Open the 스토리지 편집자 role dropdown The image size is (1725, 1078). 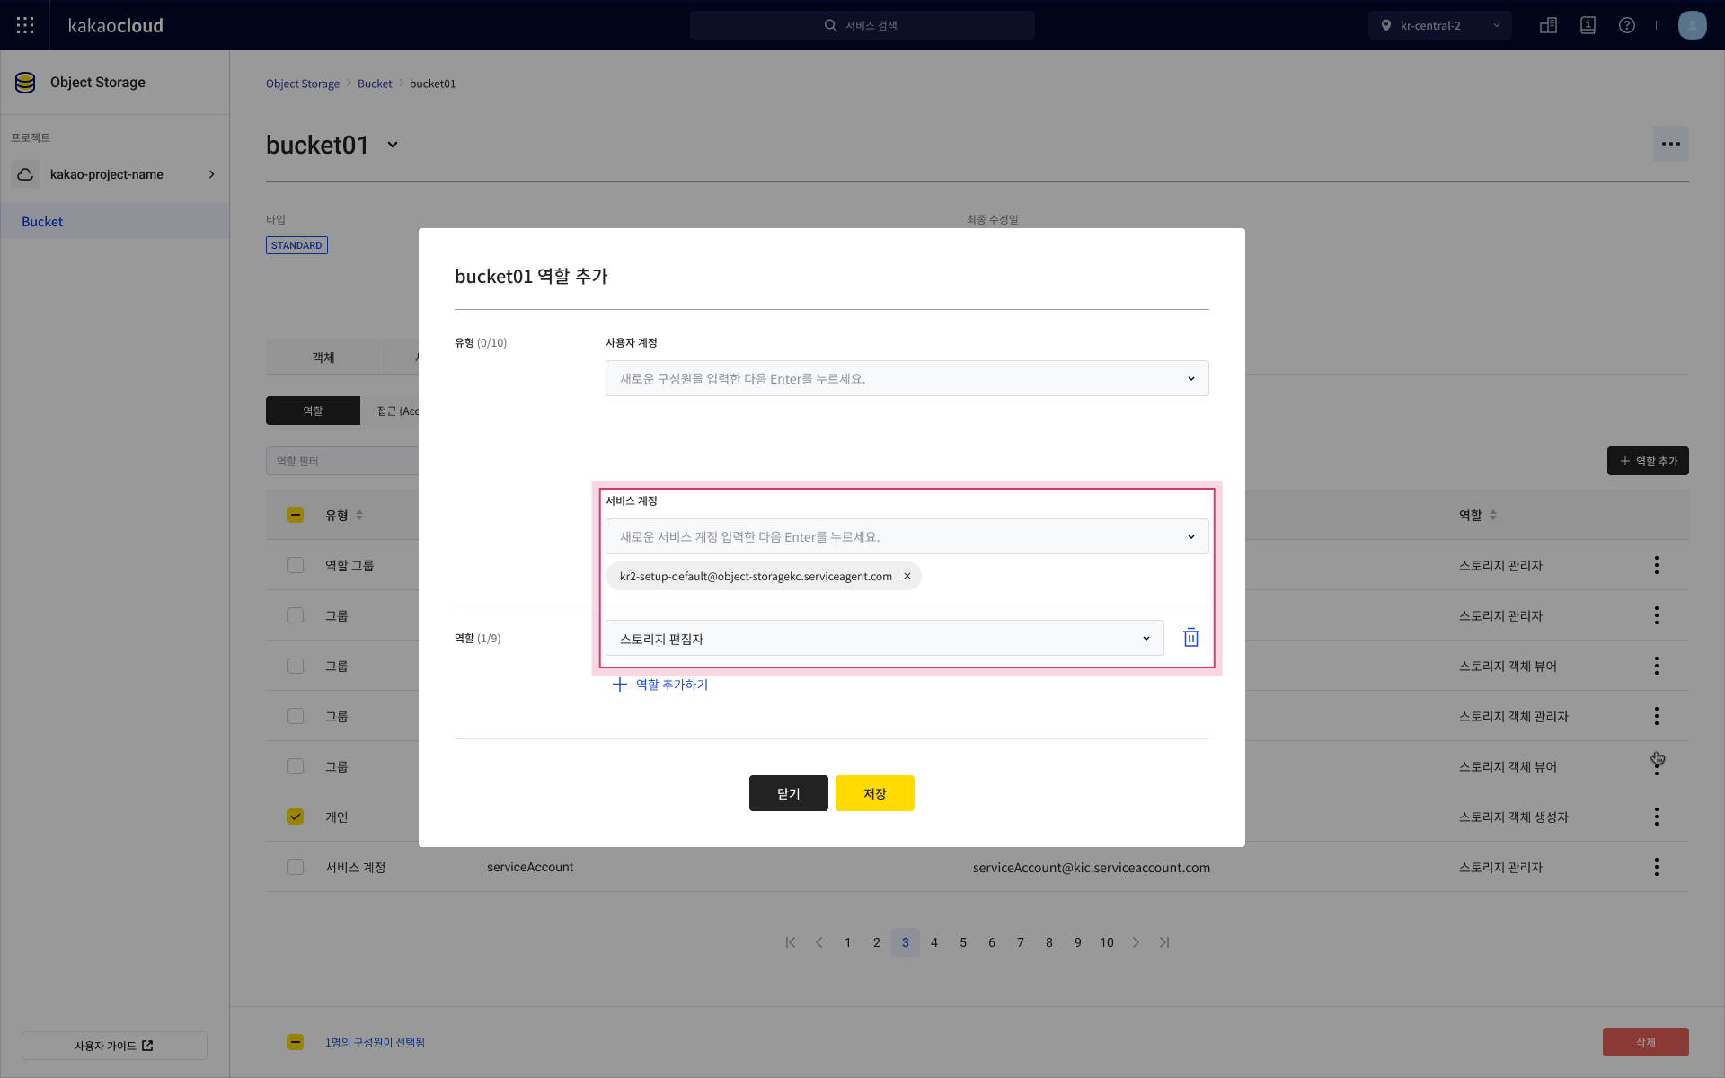(884, 638)
